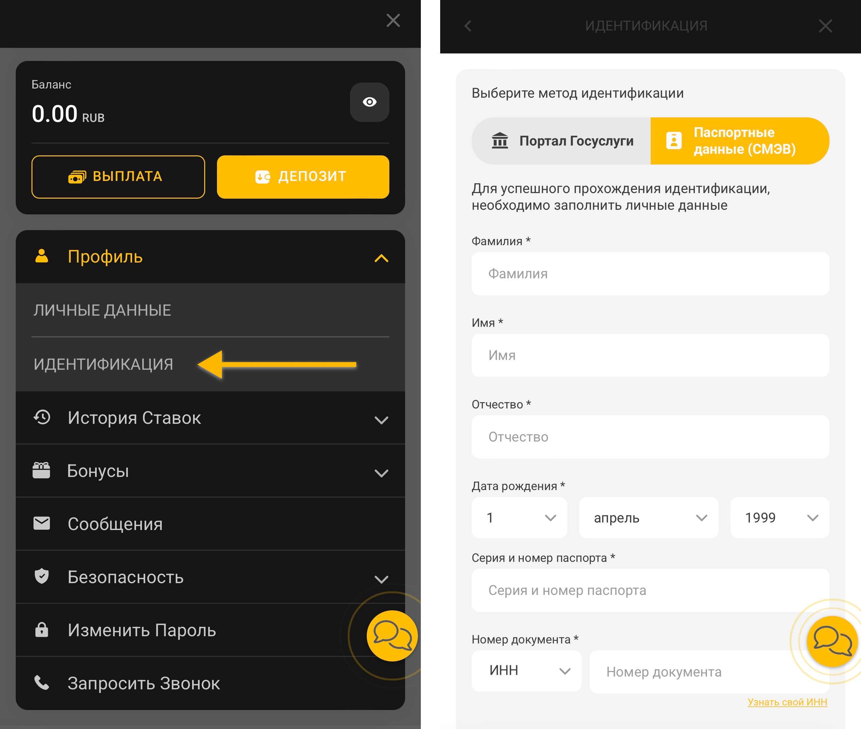Screen dimensions: 861x729
Task: Click Узнать свой ИНН link
Action: point(787,702)
